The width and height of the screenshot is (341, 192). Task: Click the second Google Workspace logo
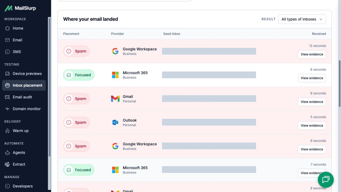pos(115,146)
